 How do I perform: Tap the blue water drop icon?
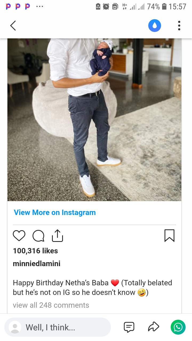point(155,26)
